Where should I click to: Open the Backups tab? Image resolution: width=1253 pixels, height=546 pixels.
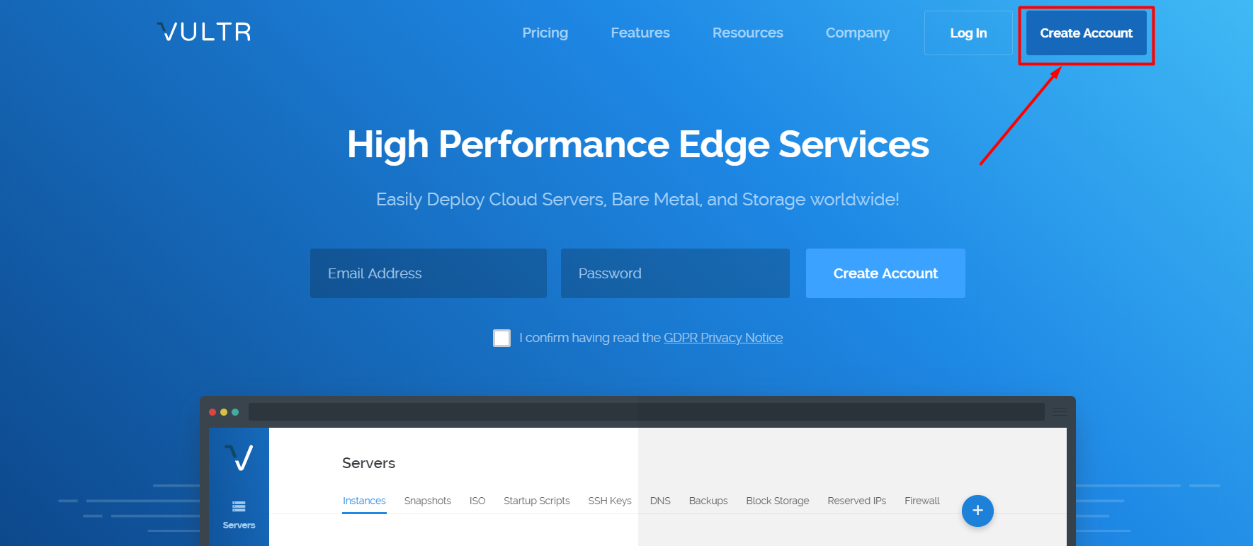708,501
